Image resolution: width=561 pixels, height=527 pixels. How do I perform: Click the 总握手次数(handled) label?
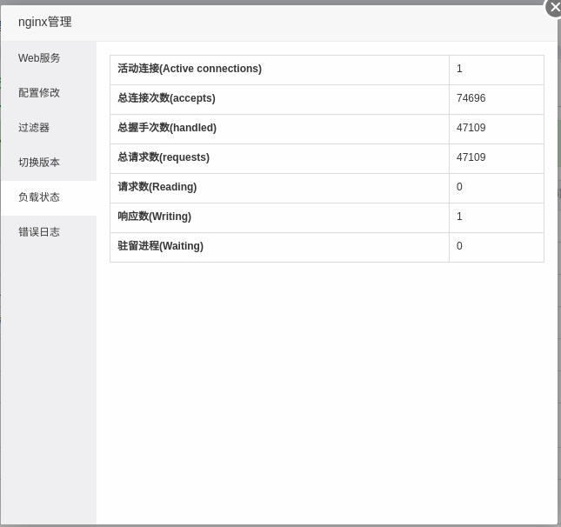(x=167, y=128)
